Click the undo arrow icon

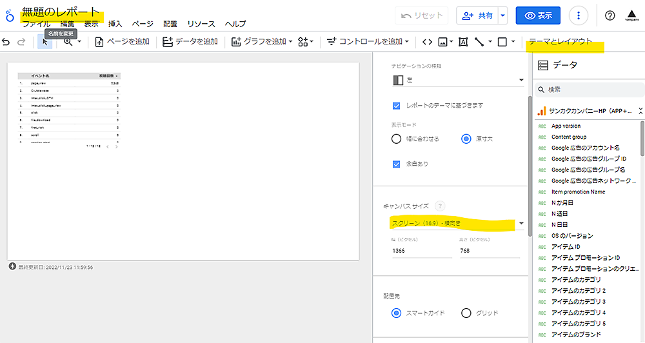tap(6, 42)
